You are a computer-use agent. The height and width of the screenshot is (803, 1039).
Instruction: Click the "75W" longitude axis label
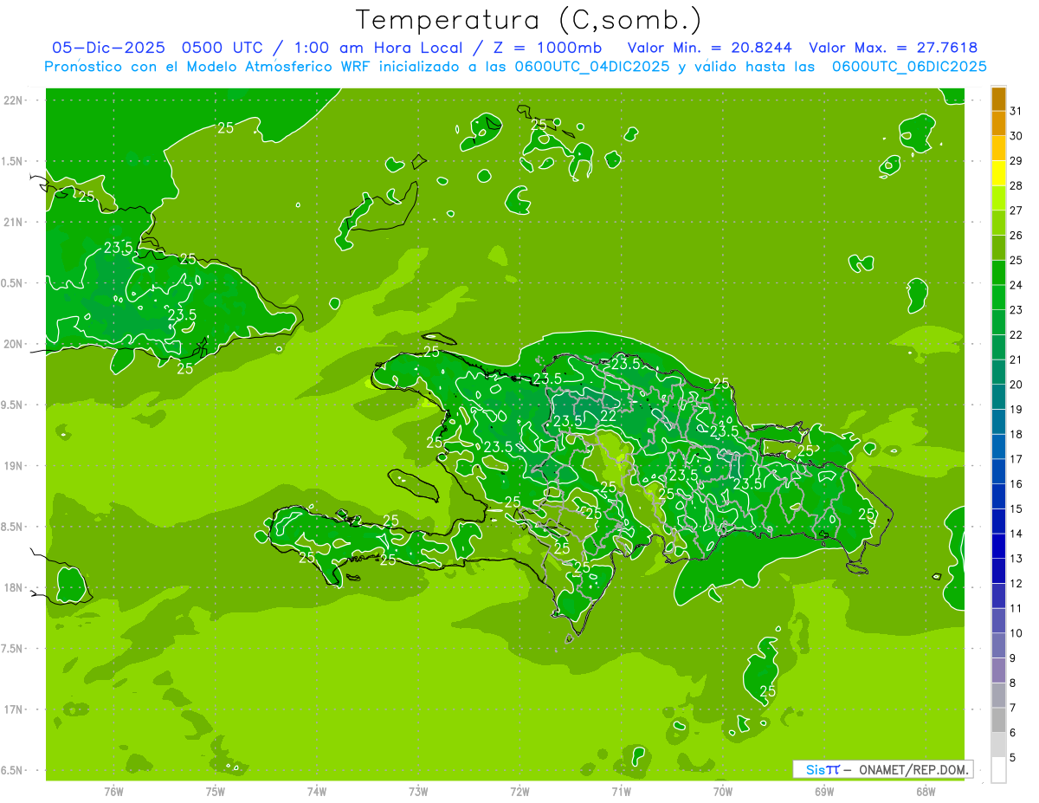pyautogui.click(x=216, y=792)
